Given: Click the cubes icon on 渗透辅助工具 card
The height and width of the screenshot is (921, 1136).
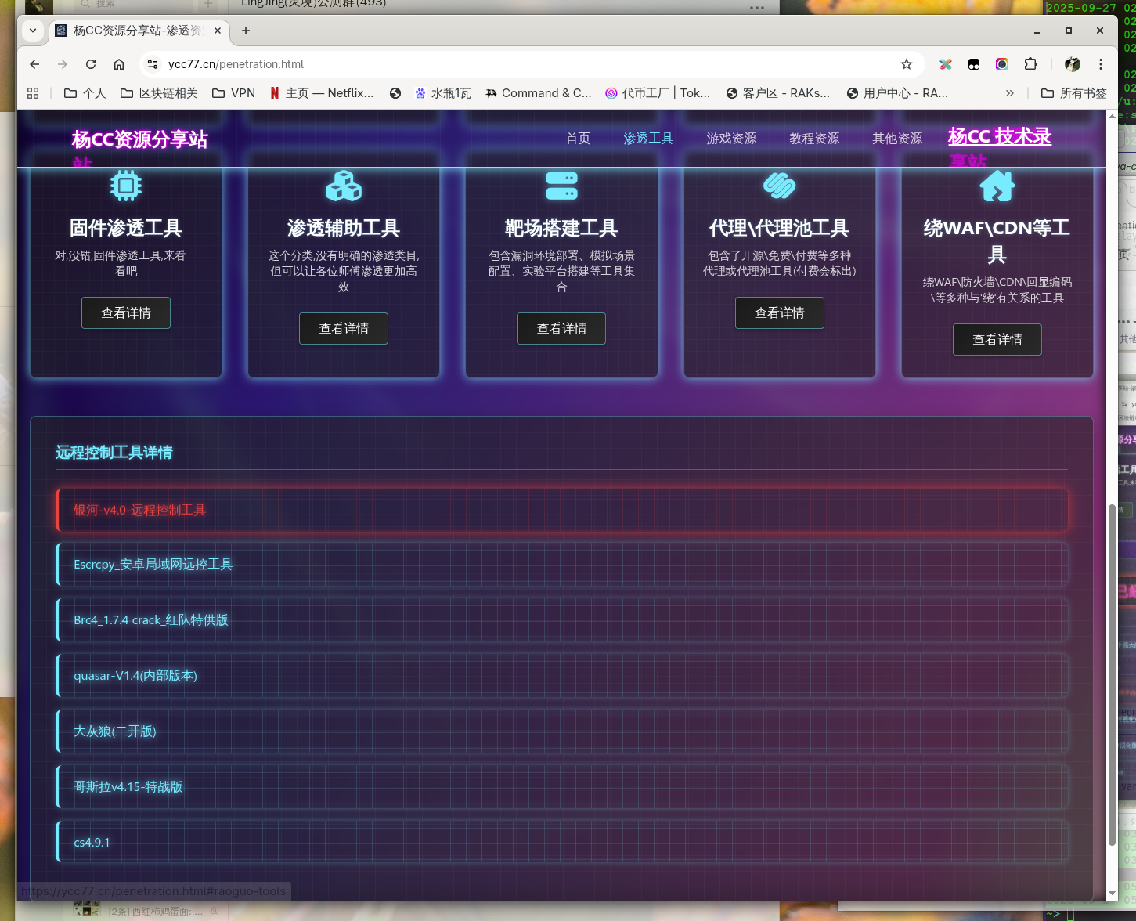Looking at the screenshot, I should (x=344, y=186).
